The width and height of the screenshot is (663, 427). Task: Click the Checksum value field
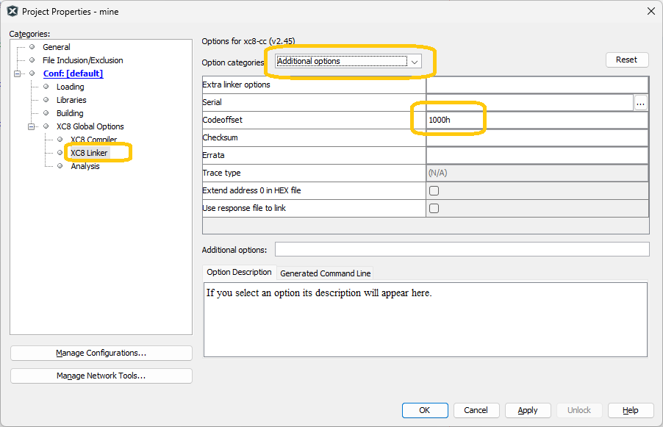(x=537, y=138)
